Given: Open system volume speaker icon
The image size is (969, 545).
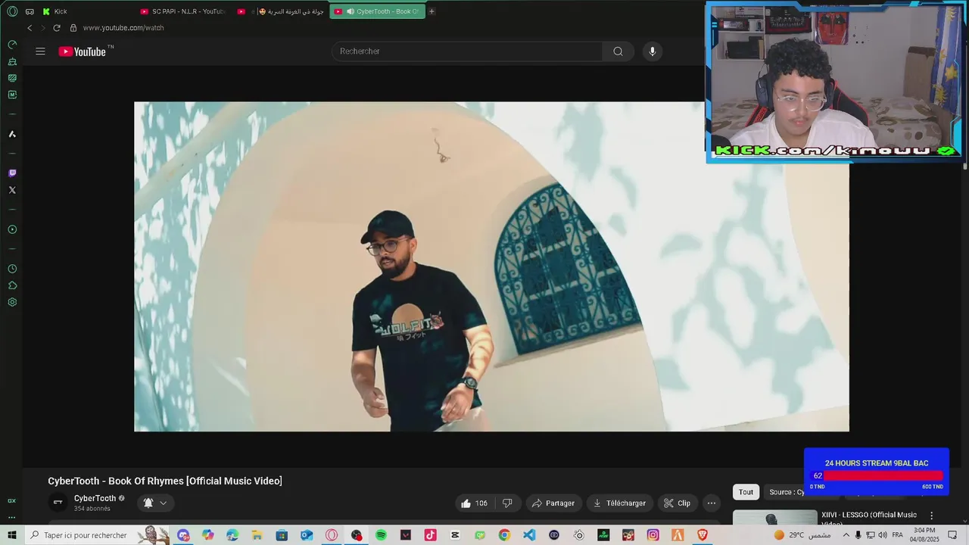Looking at the screenshot, I should click(883, 535).
